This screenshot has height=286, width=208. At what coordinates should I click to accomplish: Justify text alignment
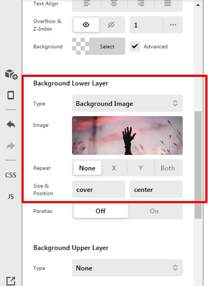click(168, 3)
